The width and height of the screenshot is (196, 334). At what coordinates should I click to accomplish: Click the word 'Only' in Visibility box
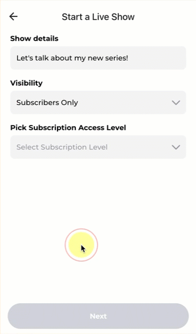(69, 102)
